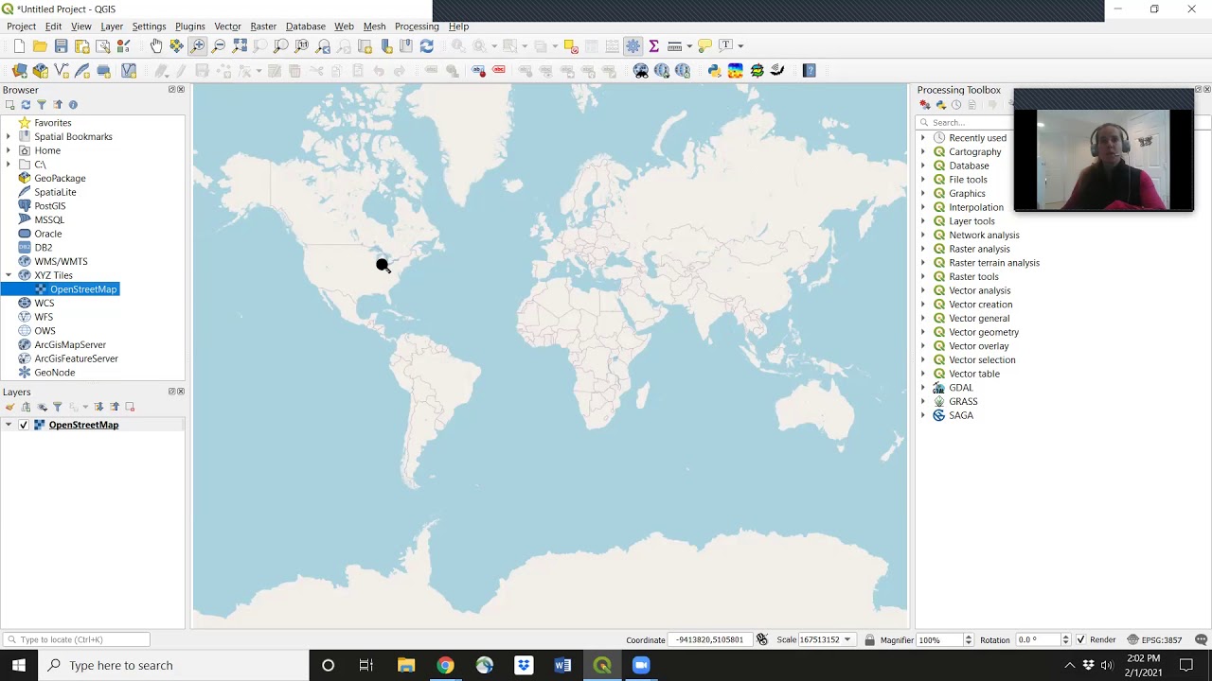The image size is (1212, 681).
Task: Open Windows Start button
Action: (x=19, y=665)
